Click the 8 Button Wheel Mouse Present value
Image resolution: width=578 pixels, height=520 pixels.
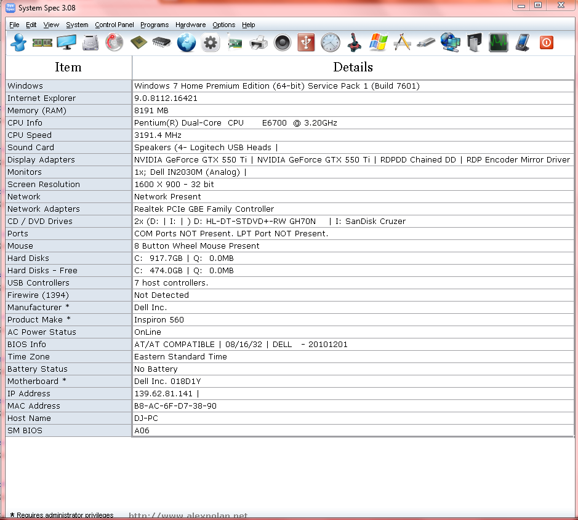tap(196, 246)
